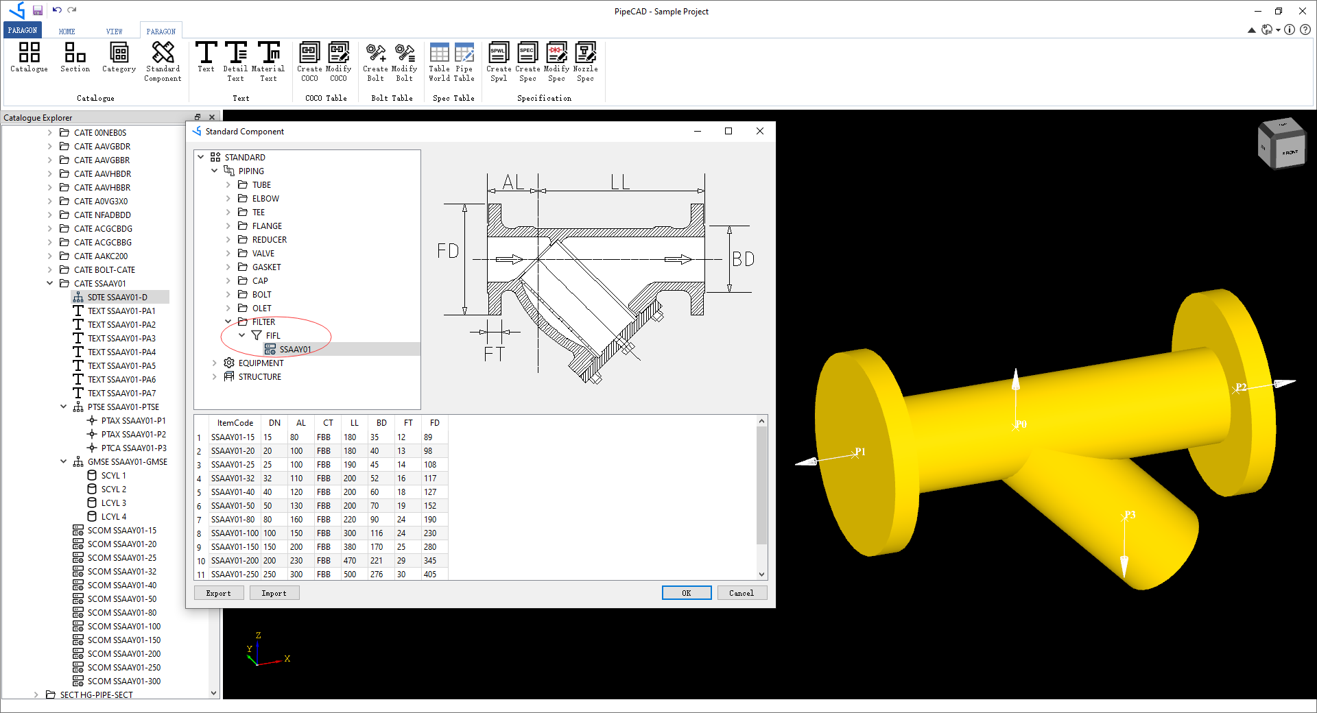Expand the EQUIPMENT tree node
This screenshot has height=713, width=1317.
click(x=214, y=363)
